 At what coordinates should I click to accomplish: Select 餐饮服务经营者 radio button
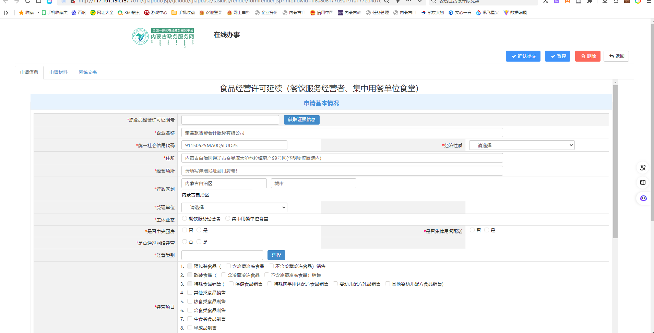point(185,218)
